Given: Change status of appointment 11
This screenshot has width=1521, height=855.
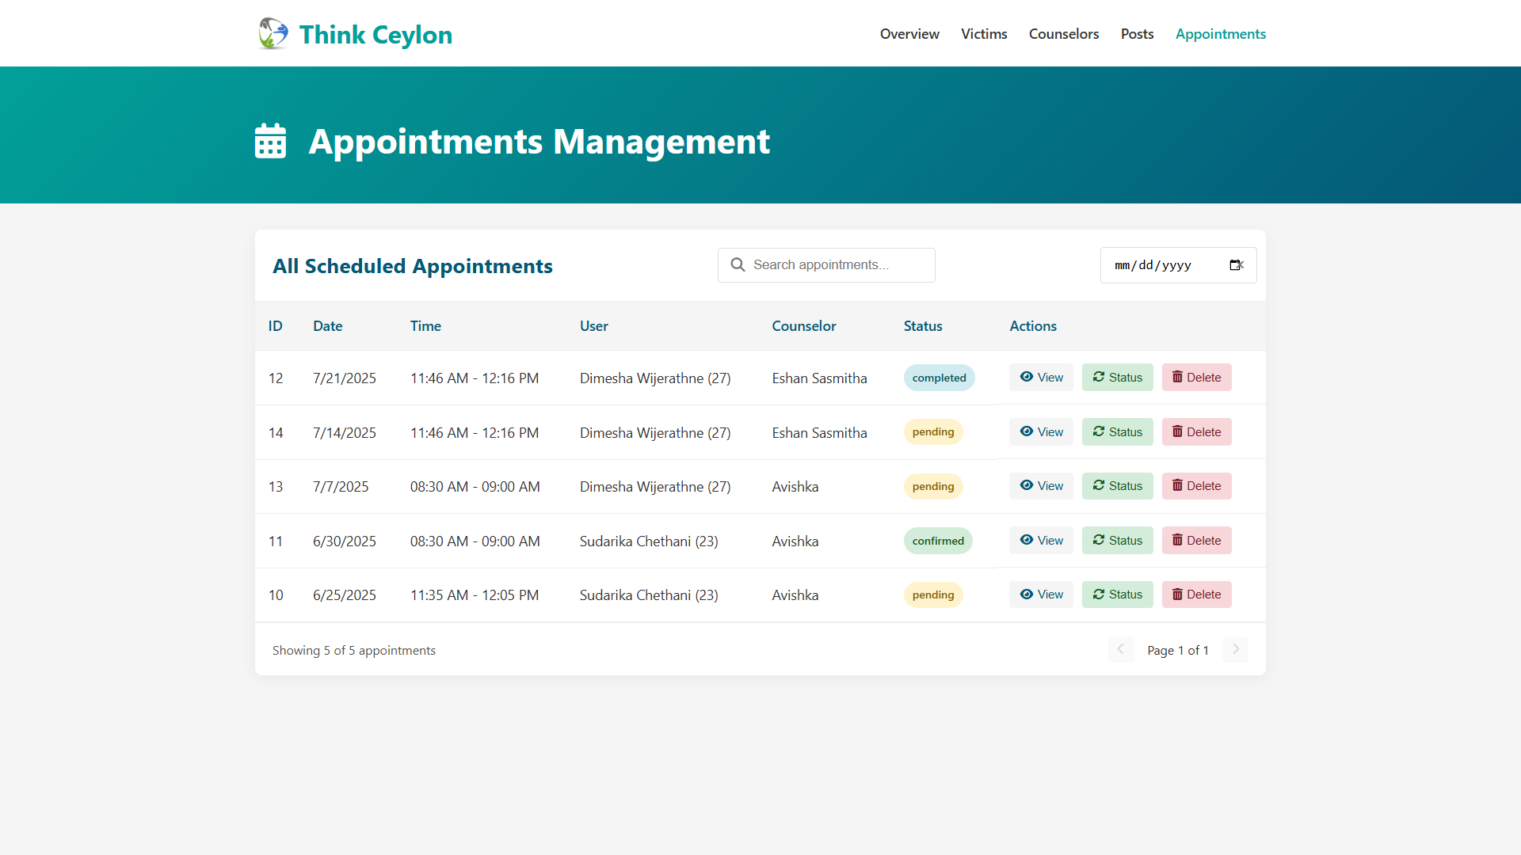Looking at the screenshot, I should 1118,541.
